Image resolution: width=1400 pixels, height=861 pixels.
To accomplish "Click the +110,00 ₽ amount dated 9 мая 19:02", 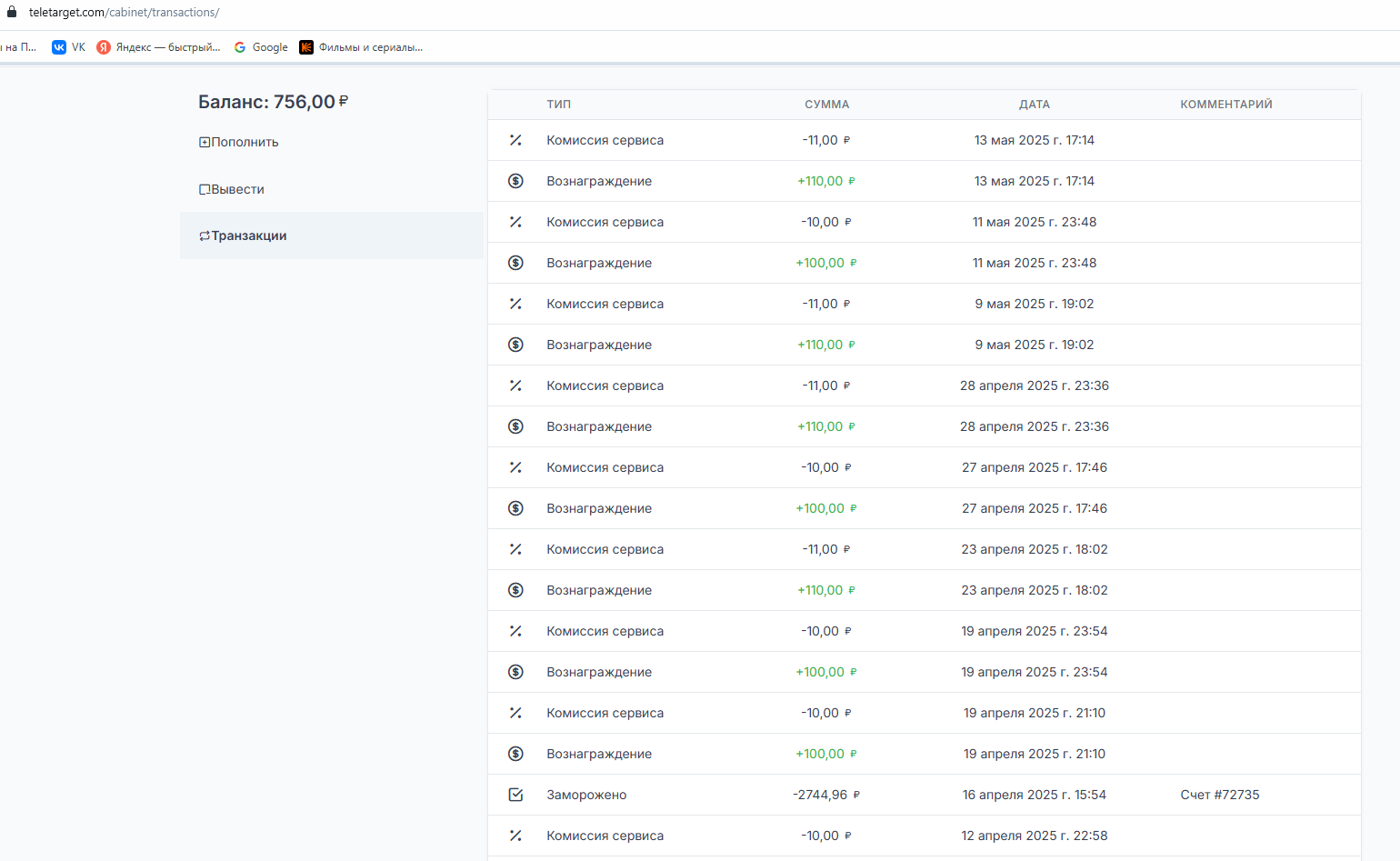I will pyautogui.click(x=826, y=345).
